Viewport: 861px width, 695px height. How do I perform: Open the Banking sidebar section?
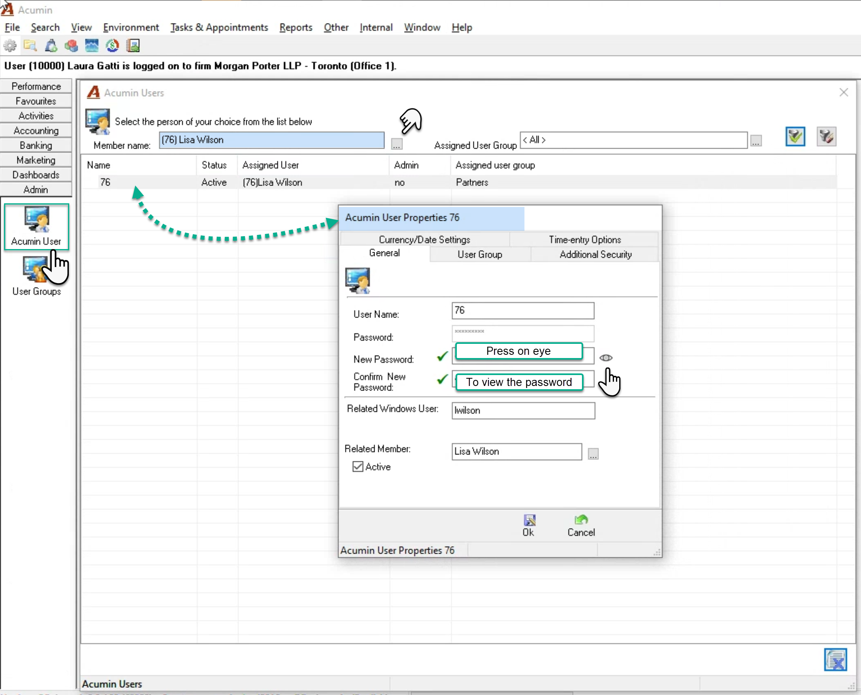pyautogui.click(x=36, y=145)
